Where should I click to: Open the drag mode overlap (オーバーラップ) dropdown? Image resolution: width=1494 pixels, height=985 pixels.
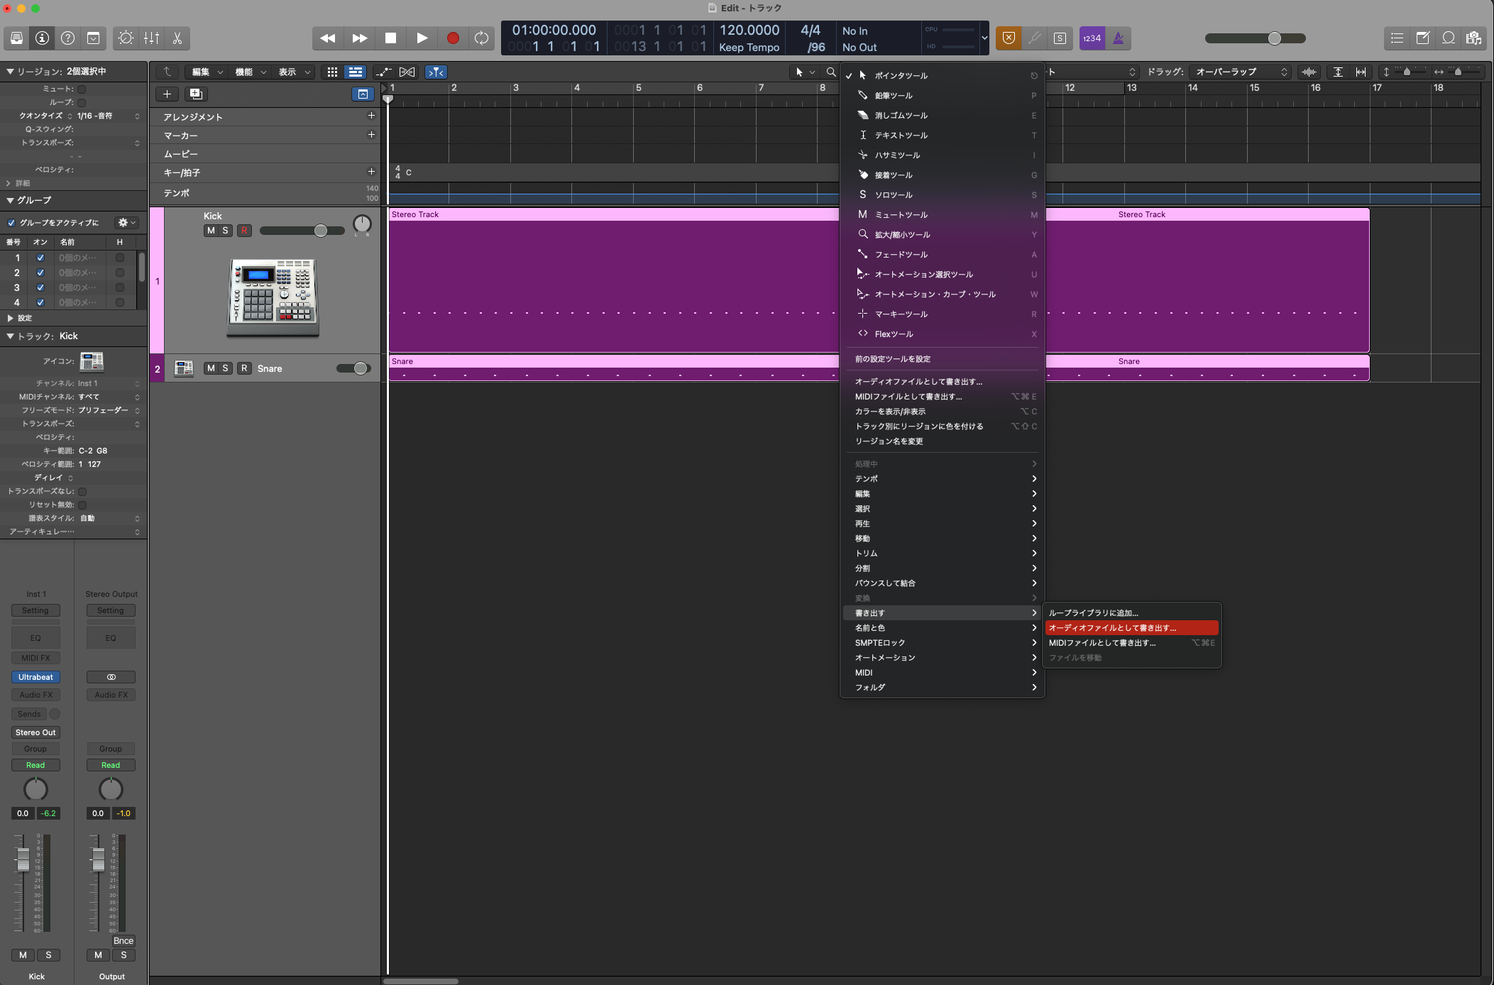coord(1241,72)
